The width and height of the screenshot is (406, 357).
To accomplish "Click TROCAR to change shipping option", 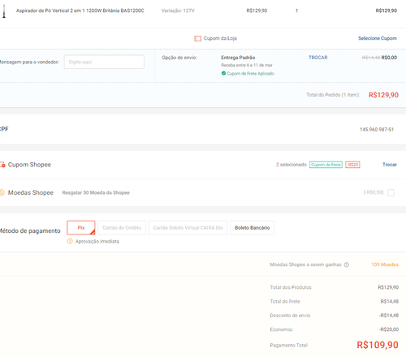I will [318, 58].
